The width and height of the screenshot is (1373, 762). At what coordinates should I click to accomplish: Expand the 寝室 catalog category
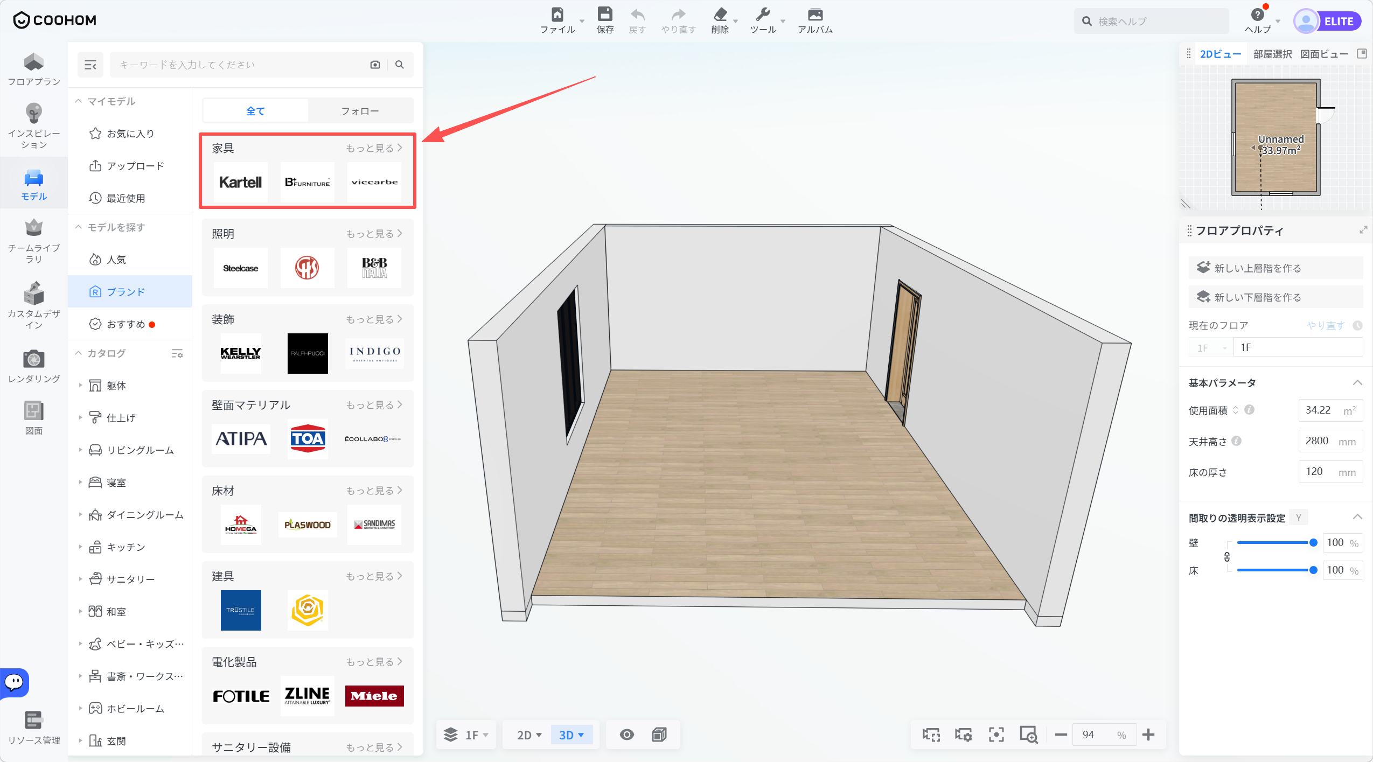pos(80,482)
